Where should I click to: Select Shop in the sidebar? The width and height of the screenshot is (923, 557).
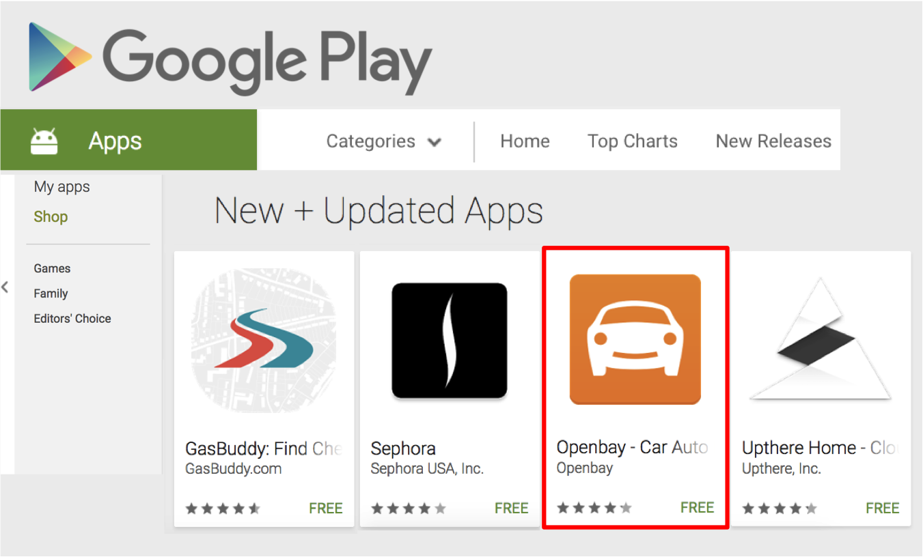[x=51, y=217]
